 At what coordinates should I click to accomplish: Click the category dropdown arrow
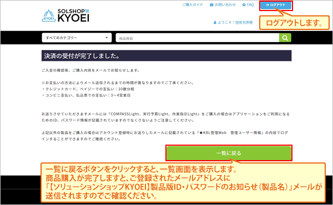tap(107, 38)
